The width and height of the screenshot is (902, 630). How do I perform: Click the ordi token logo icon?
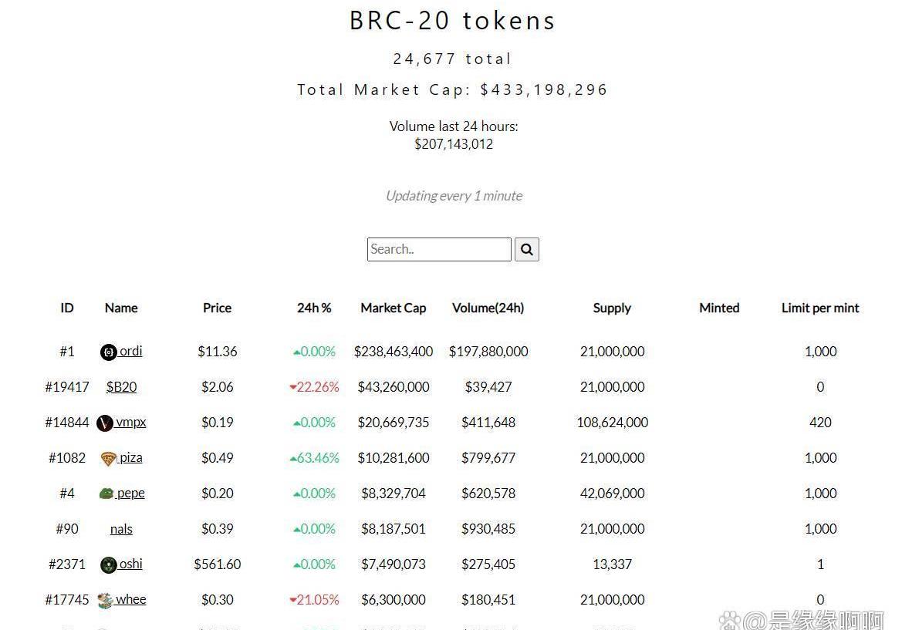[x=108, y=352]
